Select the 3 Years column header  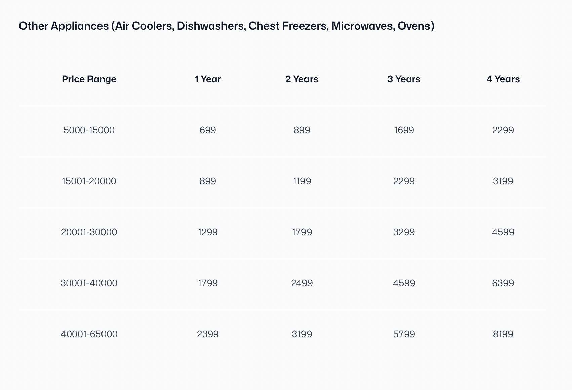[404, 79]
